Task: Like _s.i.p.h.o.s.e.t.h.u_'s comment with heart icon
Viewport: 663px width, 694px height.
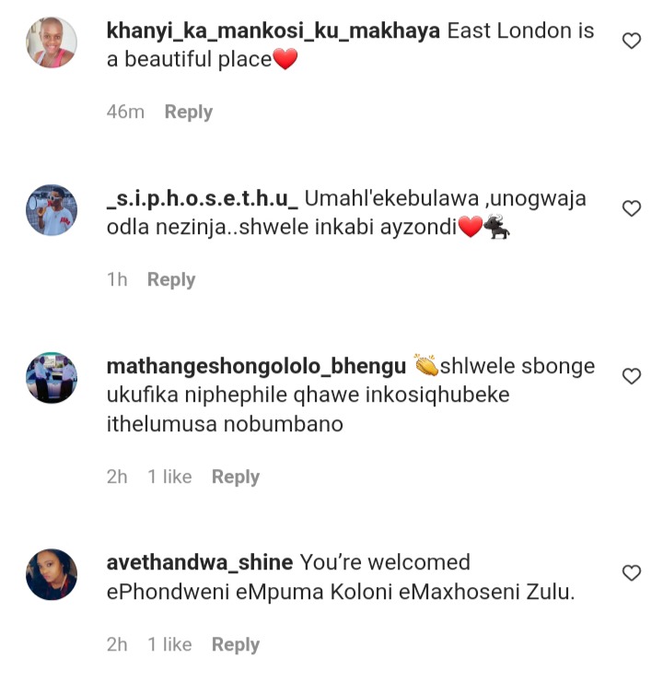Action: coord(631,208)
